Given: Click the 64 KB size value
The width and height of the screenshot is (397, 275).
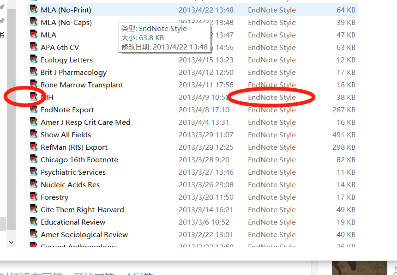Looking at the screenshot, I should [346, 10].
